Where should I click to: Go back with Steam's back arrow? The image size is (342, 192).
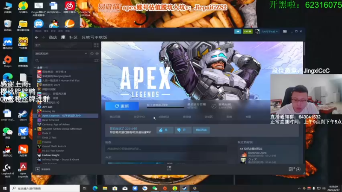click(x=36, y=38)
